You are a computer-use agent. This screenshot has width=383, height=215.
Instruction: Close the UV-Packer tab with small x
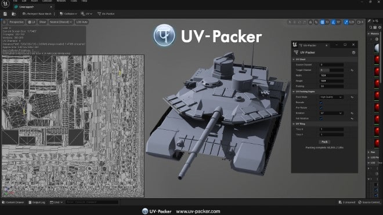pyautogui.click(x=327, y=45)
